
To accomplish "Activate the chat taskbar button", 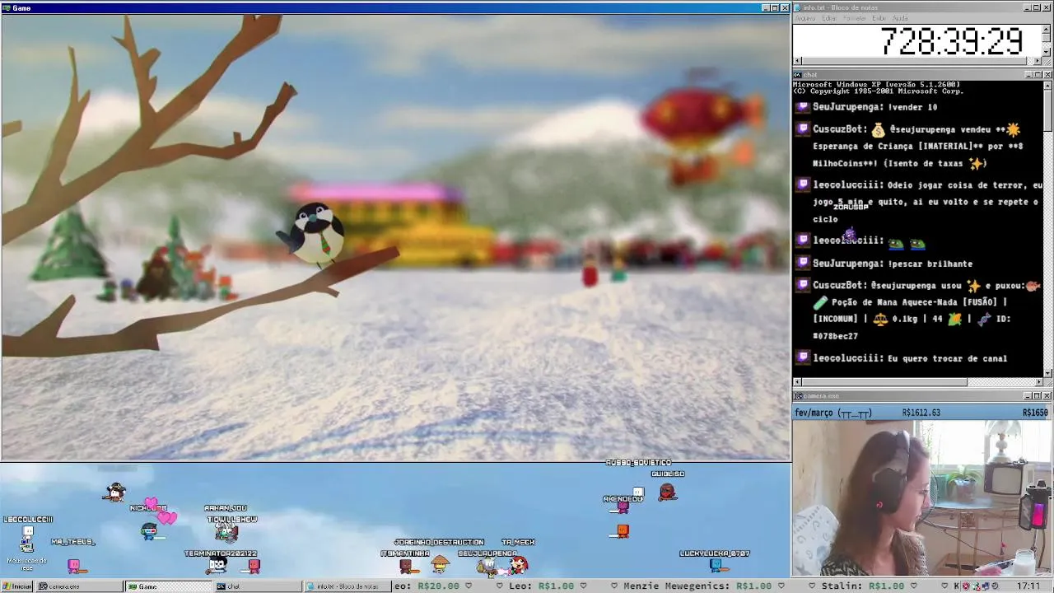I will [257, 586].
